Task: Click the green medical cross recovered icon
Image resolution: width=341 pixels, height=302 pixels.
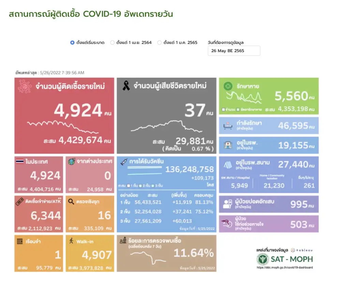Action: click(x=228, y=87)
